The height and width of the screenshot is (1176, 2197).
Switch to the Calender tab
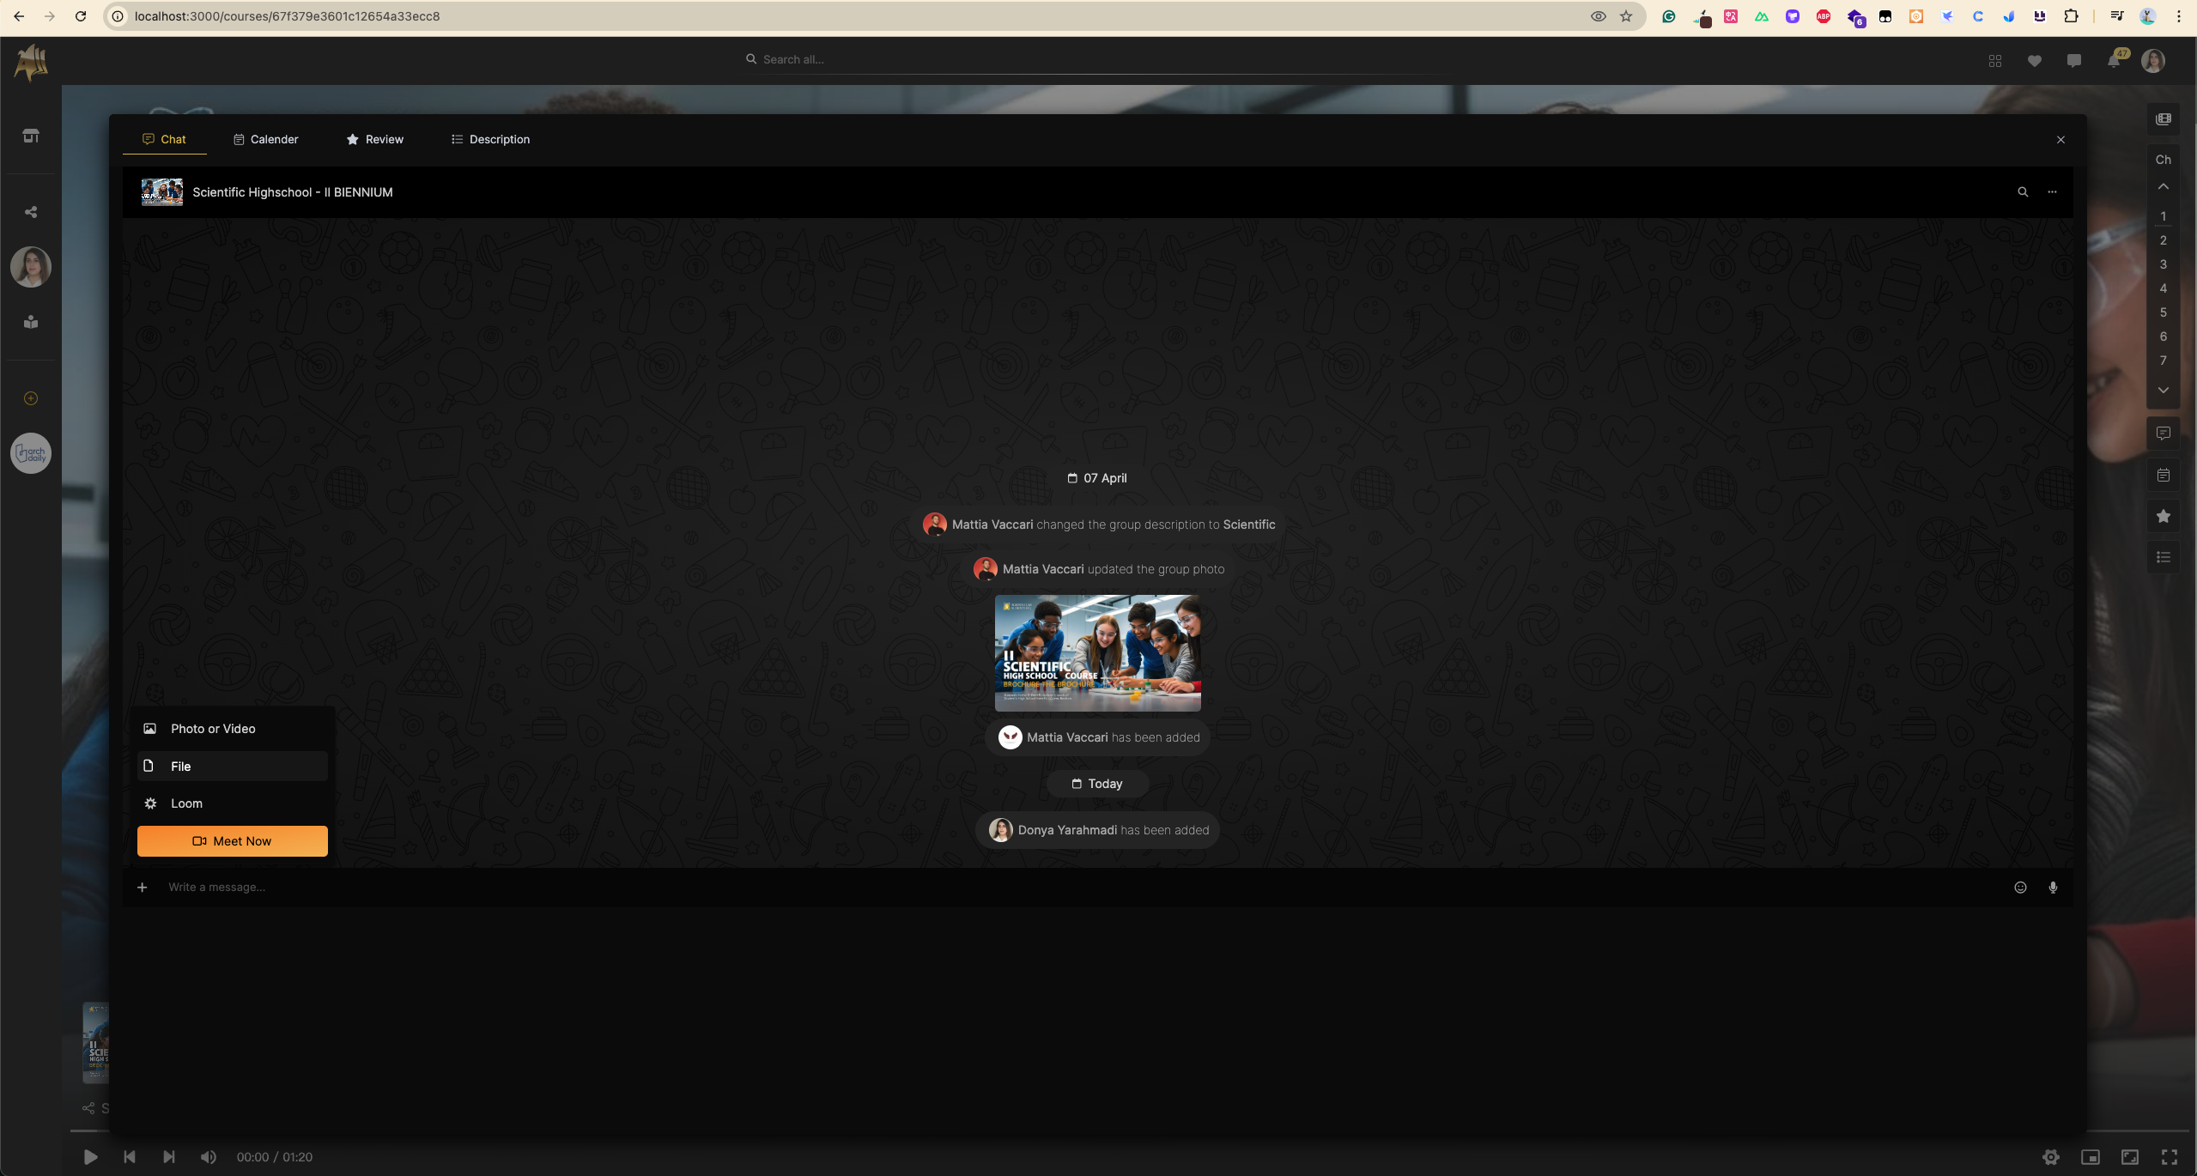[x=265, y=139]
